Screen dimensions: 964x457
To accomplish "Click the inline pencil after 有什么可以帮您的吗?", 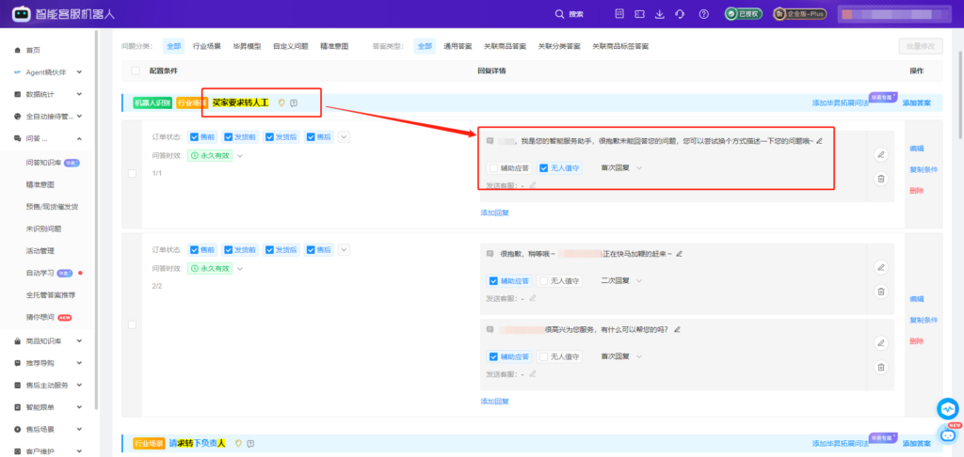I will pyautogui.click(x=678, y=330).
